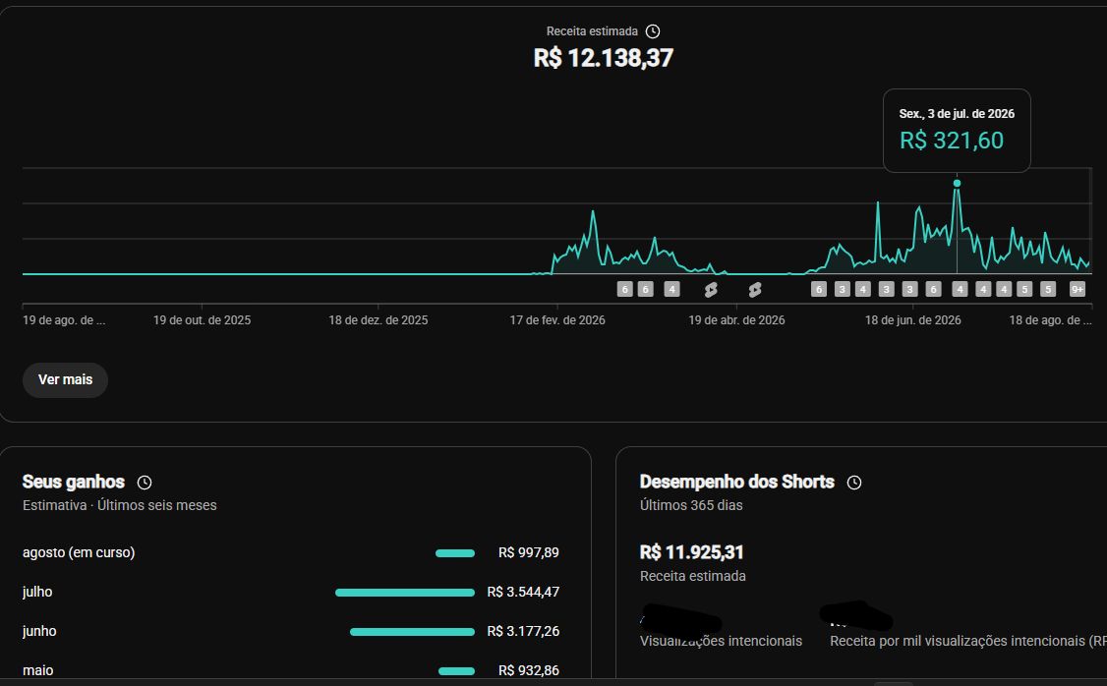Click the Ver mais button
The height and width of the screenshot is (686, 1107).
point(65,379)
